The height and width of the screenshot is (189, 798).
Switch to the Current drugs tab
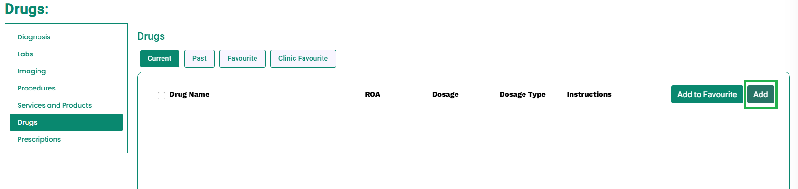pyautogui.click(x=159, y=59)
